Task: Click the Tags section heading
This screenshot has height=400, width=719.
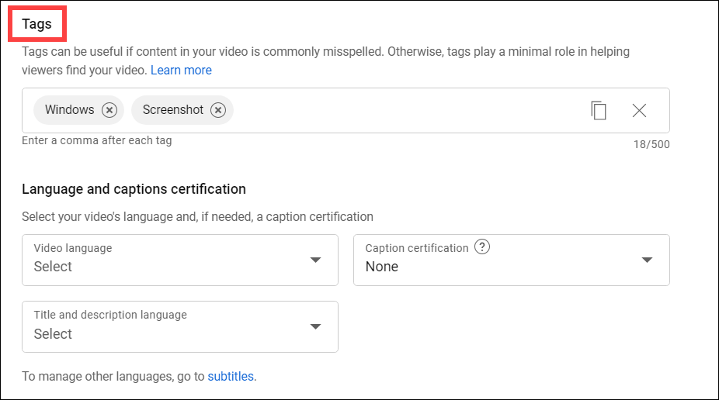Action: click(x=36, y=24)
